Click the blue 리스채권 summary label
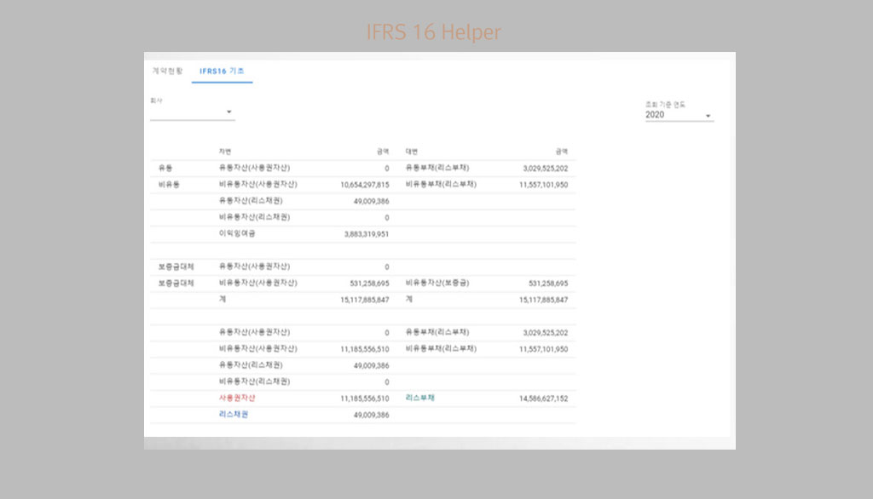 [x=233, y=414]
